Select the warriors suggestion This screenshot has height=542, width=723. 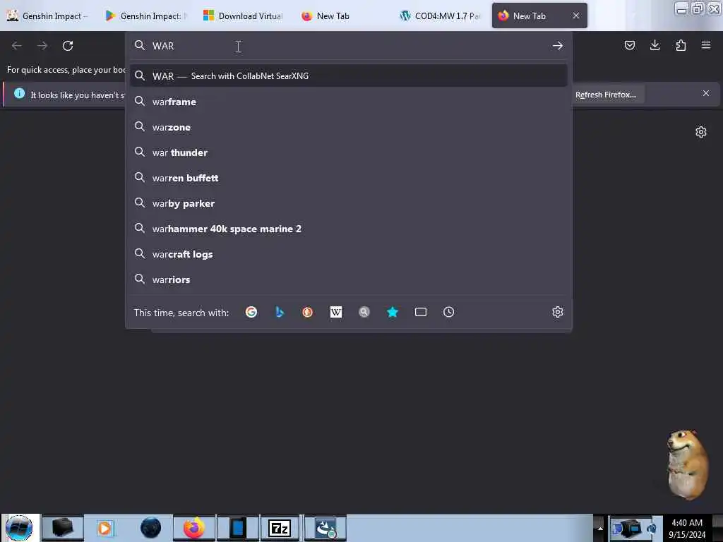click(x=348, y=279)
